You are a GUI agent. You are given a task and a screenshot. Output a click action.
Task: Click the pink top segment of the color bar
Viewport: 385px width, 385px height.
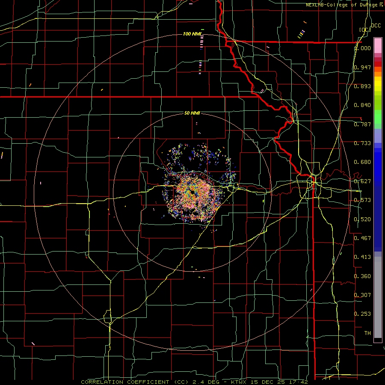pos(378,45)
